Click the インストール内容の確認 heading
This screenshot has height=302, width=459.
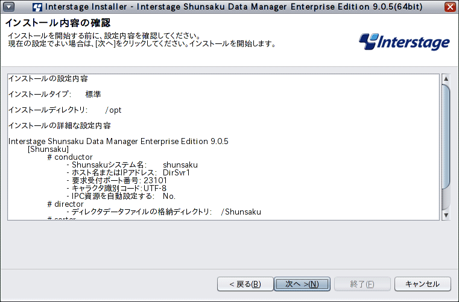click(x=58, y=23)
